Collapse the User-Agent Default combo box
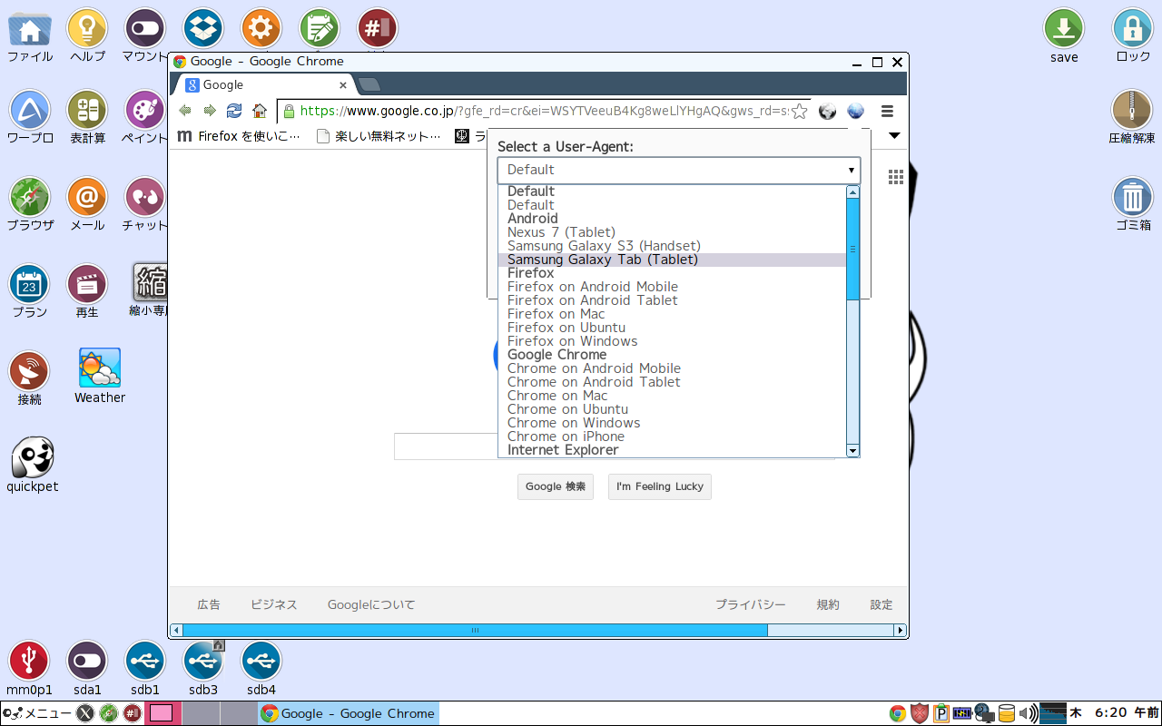 click(679, 170)
